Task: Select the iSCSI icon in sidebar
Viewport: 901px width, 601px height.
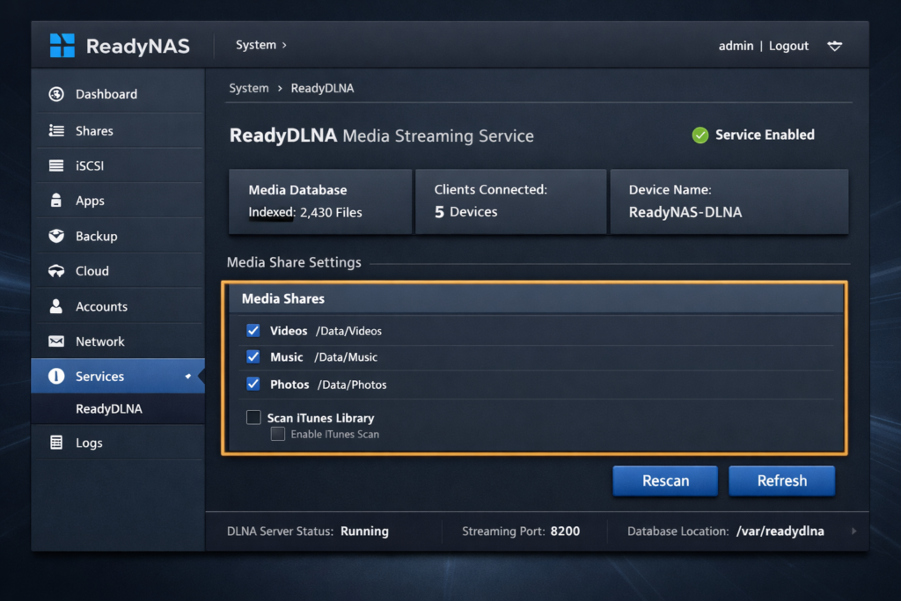Action: pos(56,165)
